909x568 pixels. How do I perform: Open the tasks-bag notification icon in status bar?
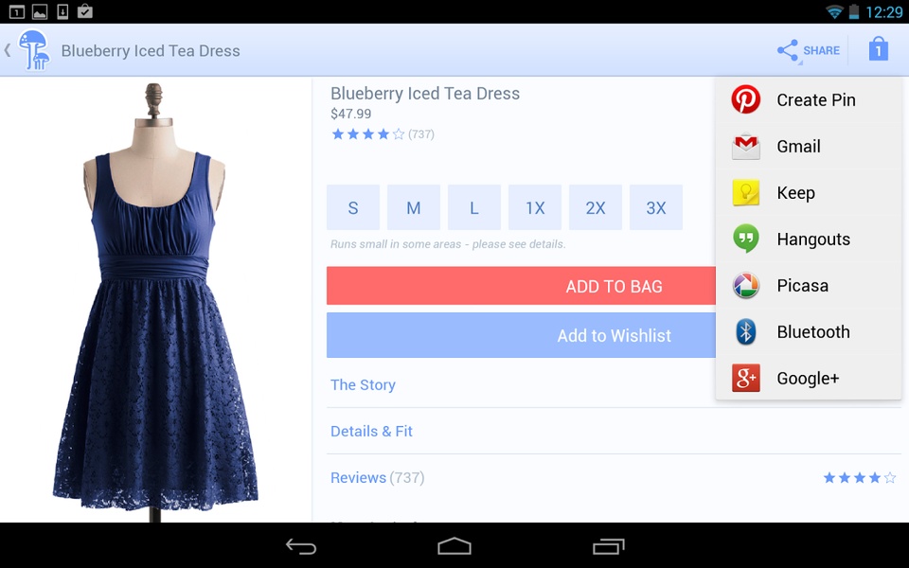84,11
